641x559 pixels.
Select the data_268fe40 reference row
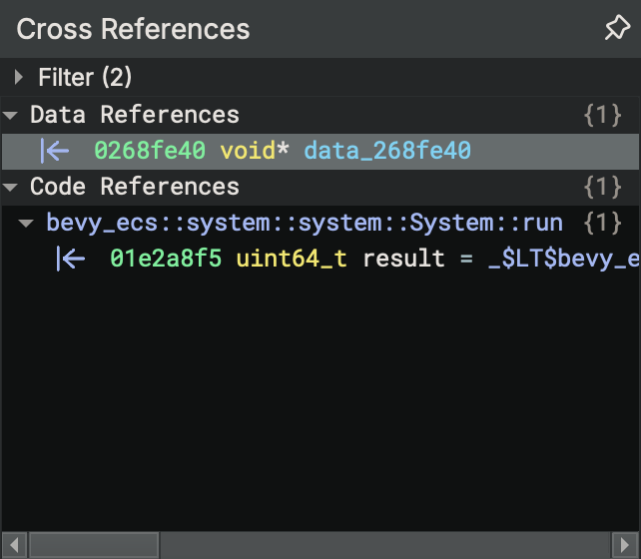click(x=320, y=151)
